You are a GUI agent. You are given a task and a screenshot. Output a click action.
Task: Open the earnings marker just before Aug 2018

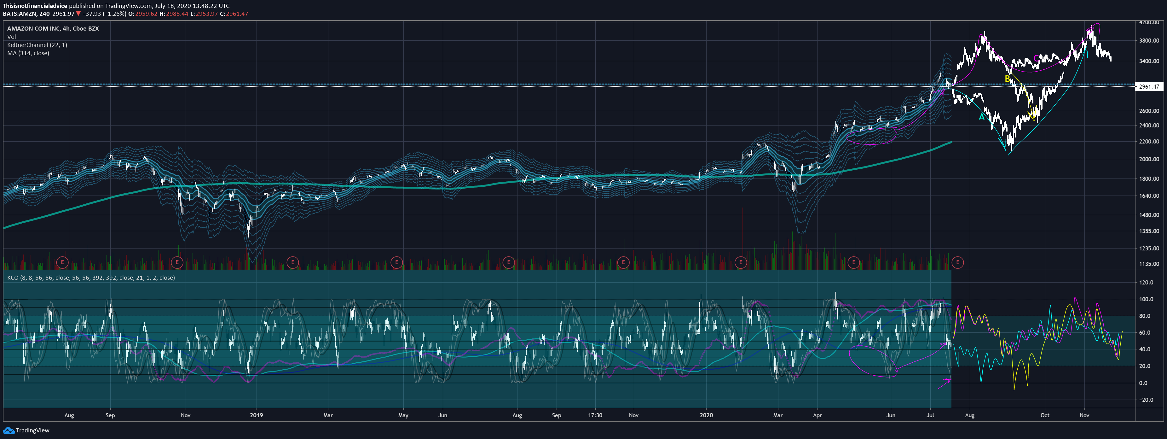click(62, 262)
